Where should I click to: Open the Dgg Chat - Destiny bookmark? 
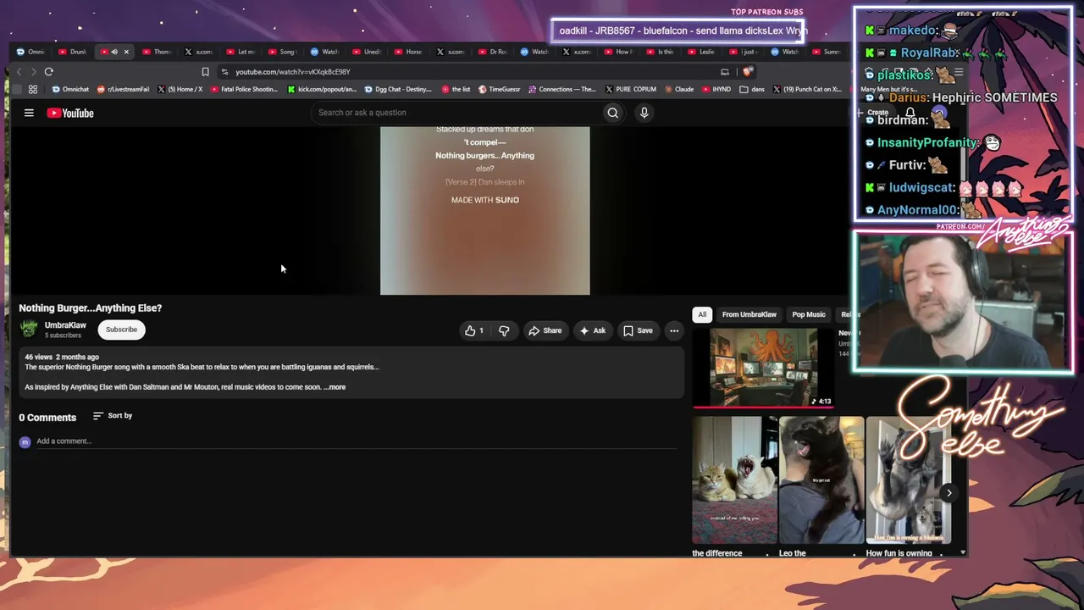[397, 89]
